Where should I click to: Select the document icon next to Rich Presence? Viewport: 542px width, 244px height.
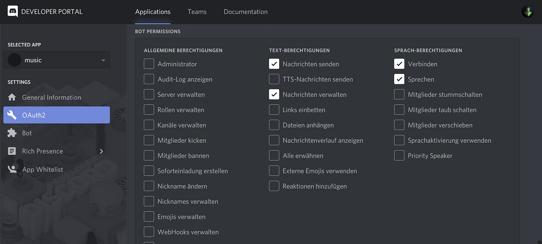coord(12,151)
